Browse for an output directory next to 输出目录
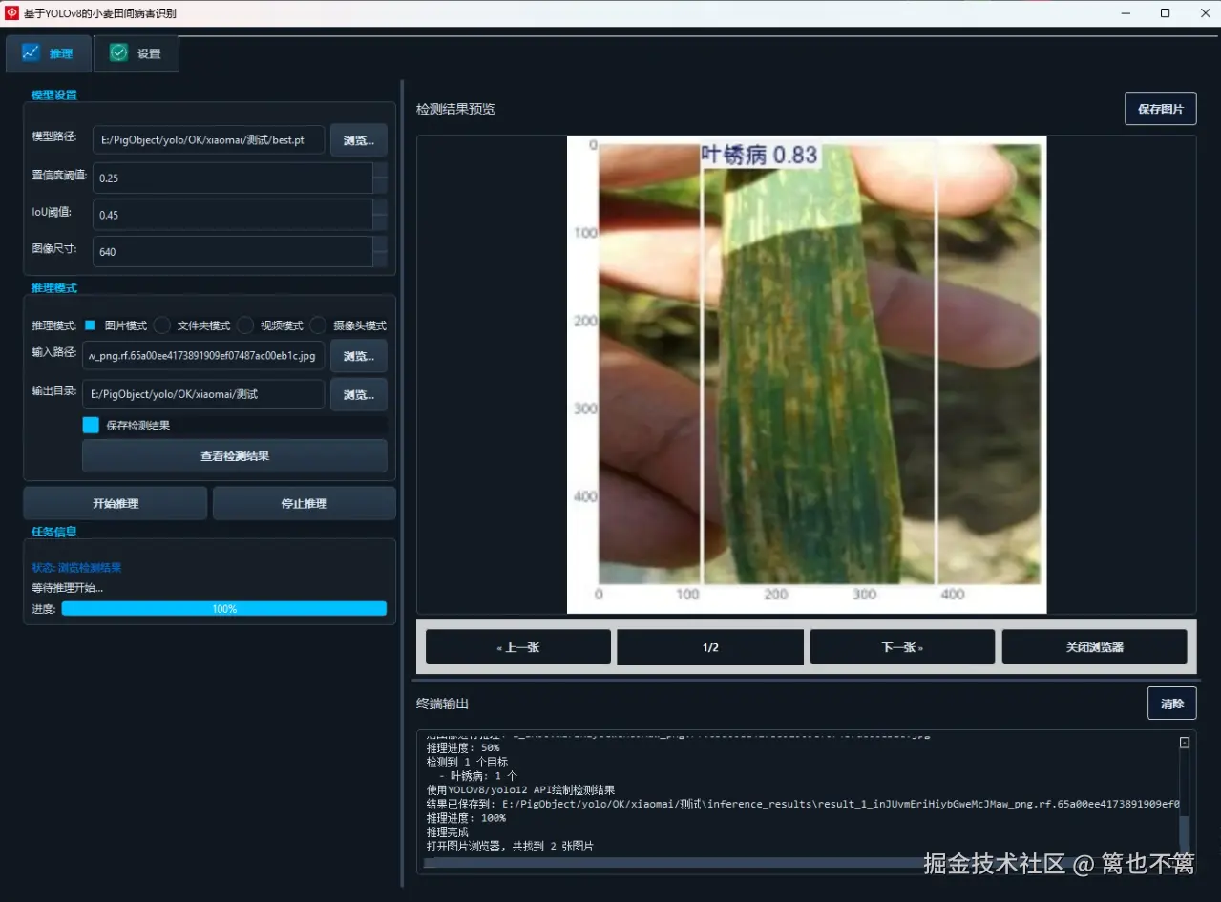Image resolution: width=1221 pixels, height=902 pixels. click(x=358, y=393)
